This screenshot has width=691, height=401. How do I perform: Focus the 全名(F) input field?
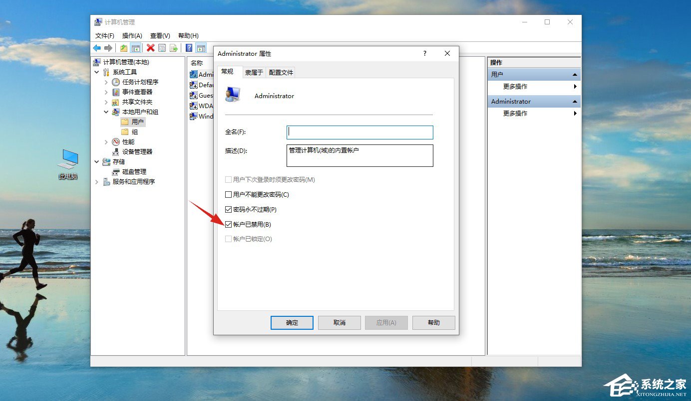pyautogui.click(x=360, y=132)
